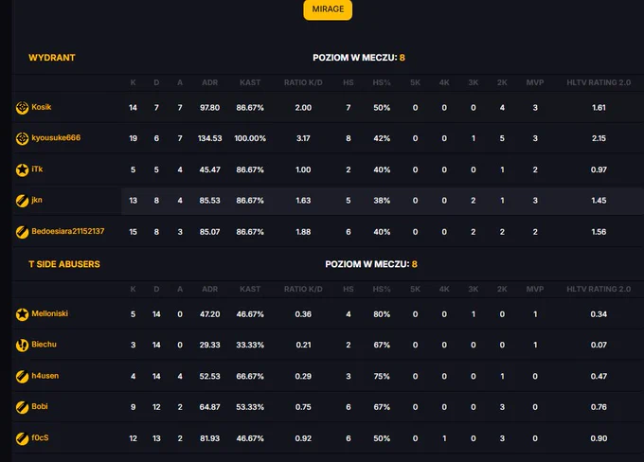
Task: Open kyousuke666 player profile link
Action: click(56, 137)
